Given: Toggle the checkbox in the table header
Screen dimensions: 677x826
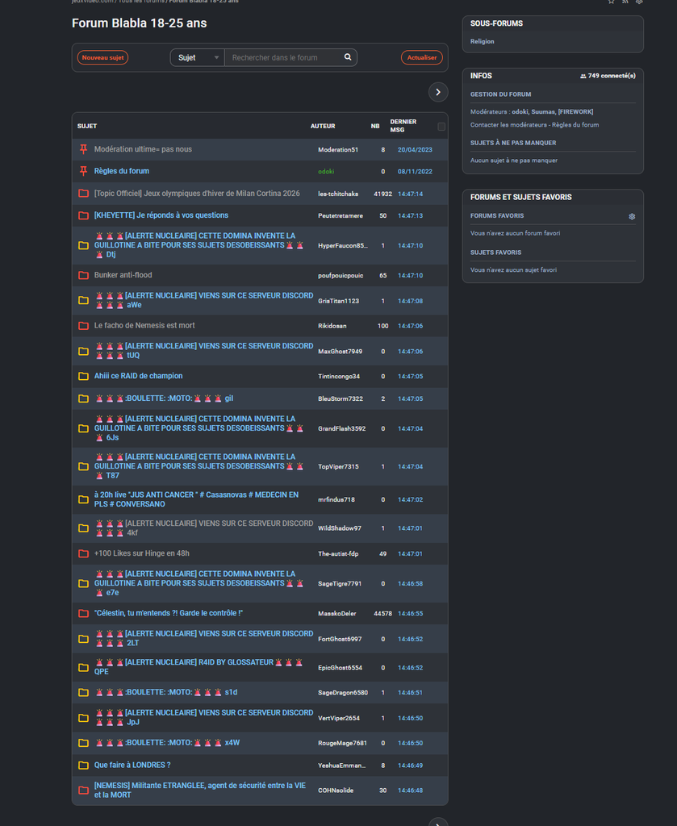Looking at the screenshot, I should [441, 127].
